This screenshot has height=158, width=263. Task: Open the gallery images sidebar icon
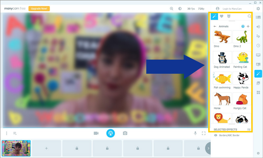[258, 83]
